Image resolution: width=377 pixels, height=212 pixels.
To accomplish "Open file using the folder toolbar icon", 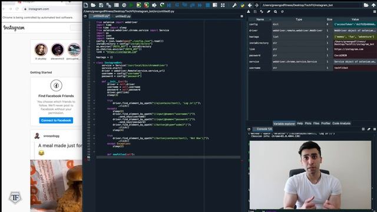I will 93,5.
